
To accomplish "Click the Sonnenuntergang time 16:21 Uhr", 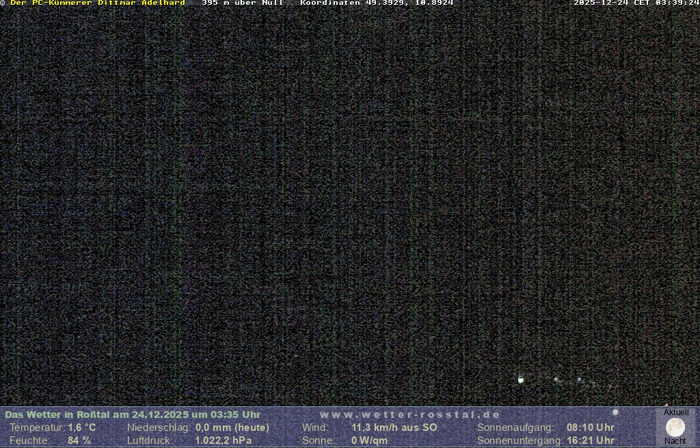I will (591, 440).
